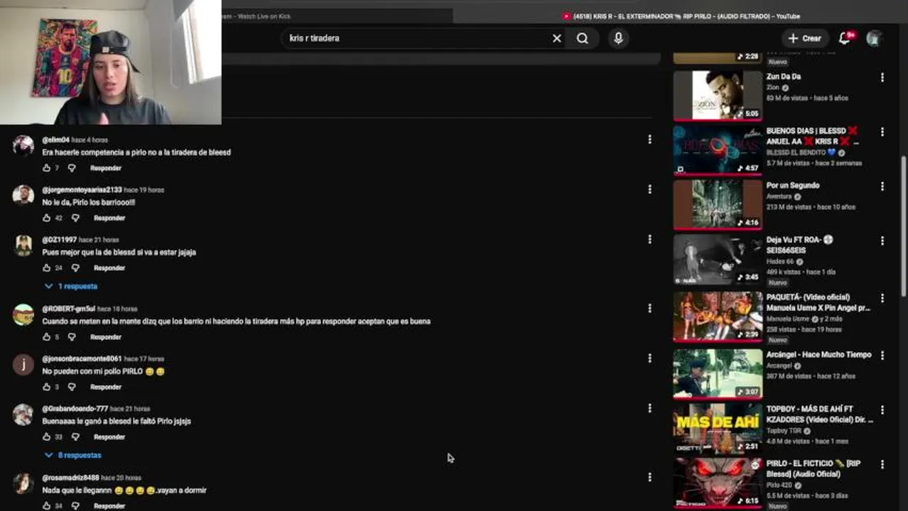This screenshot has width=908, height=511.
Task: Open the TOPBOY - MÁS DE AHÍ thumbnail
Action: (x=718, y=427)
